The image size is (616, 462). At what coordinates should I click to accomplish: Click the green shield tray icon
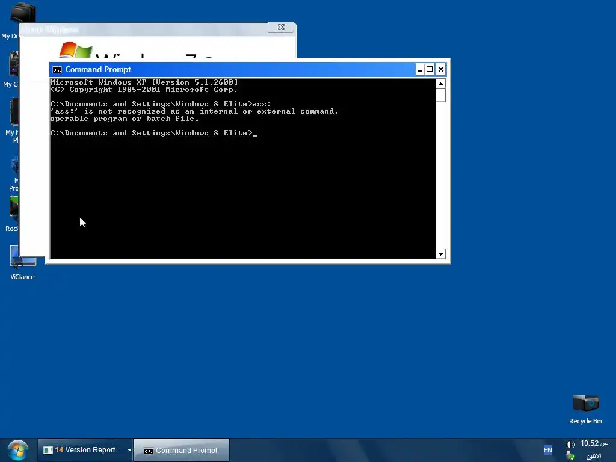click(x=570, y=456)
